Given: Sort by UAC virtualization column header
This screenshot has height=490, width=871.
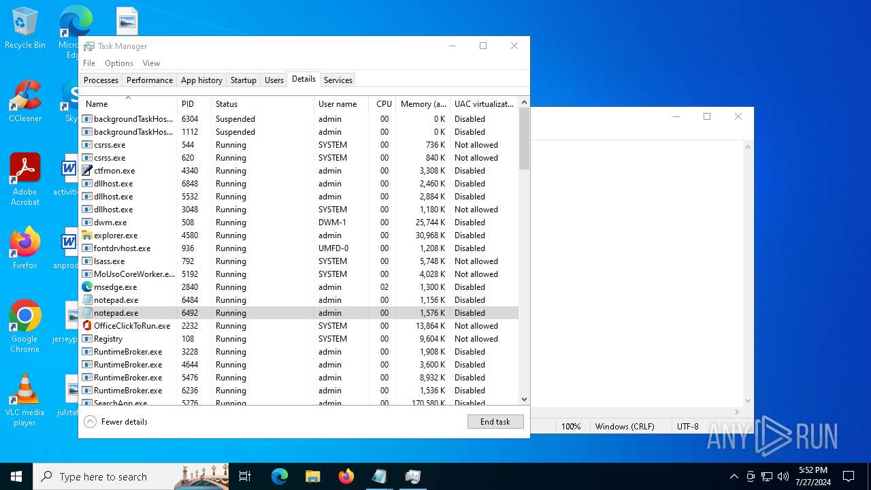Looking at the screenshot, I should point(484,103).
